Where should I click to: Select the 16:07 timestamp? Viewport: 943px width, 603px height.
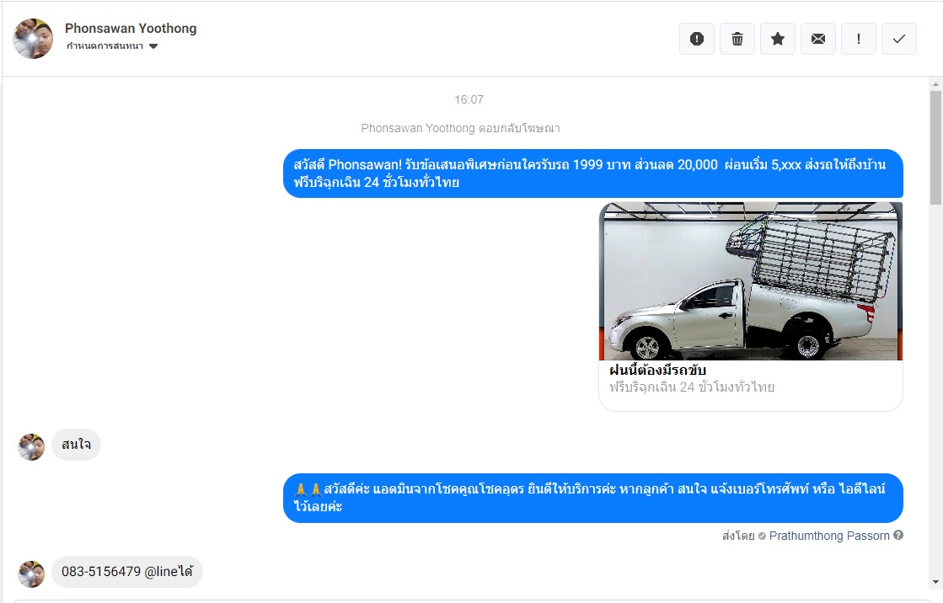point(469,100)
